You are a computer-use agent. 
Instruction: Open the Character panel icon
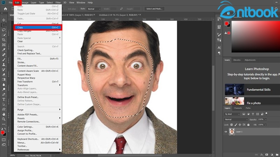click(219, 47)
